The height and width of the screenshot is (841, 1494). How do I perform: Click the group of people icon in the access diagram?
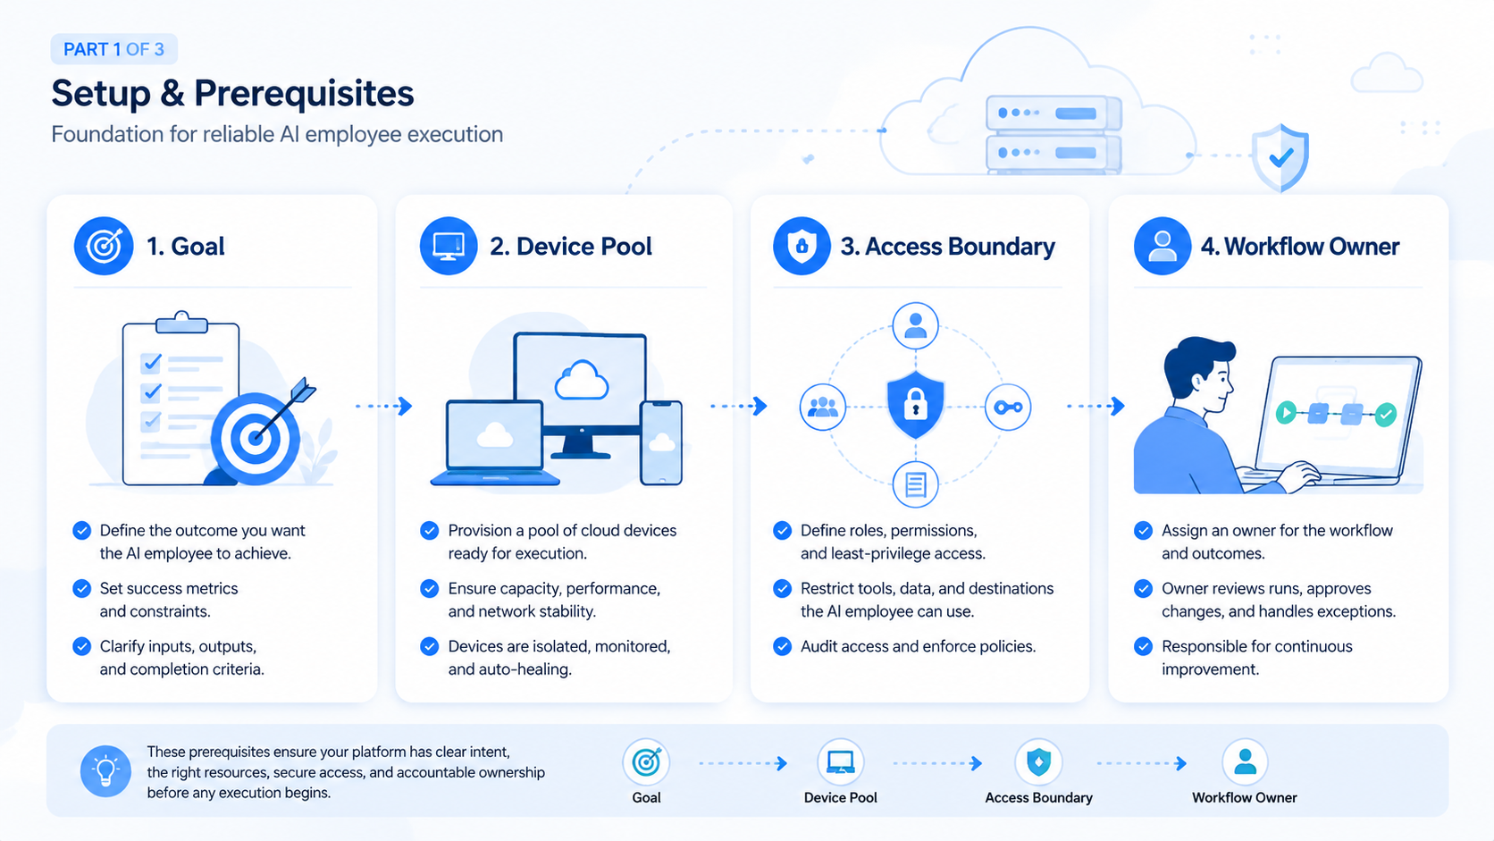tap(823, 407)
